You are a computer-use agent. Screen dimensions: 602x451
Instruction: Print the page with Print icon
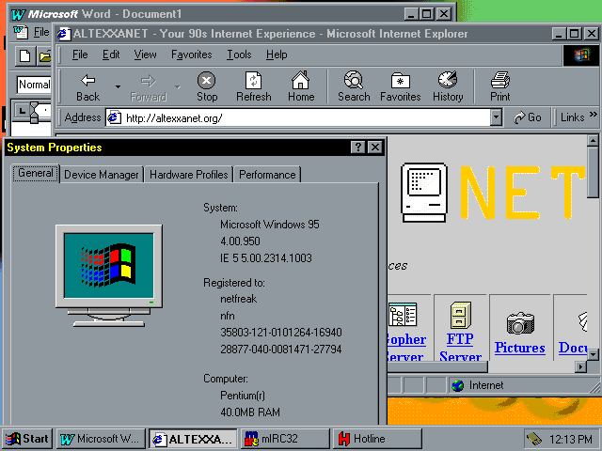pos(500,80)
